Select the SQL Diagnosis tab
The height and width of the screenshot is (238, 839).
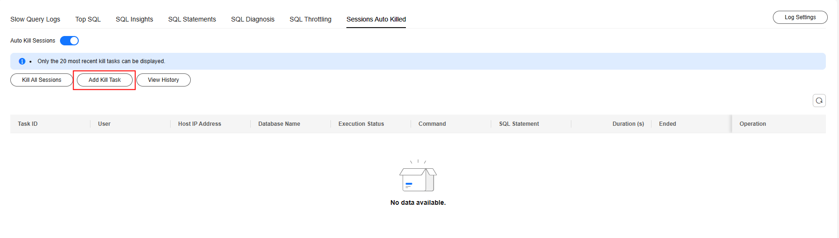click(x=253, y=19)
